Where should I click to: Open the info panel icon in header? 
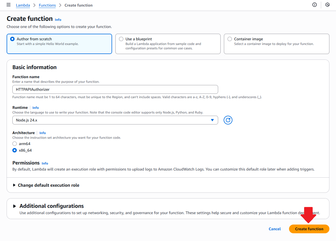(315, 5)
